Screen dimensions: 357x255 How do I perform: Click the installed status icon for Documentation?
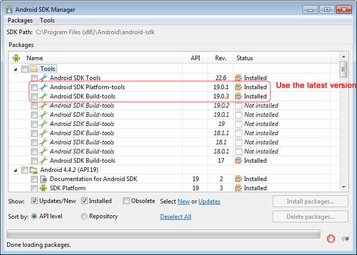coord(238,179)
